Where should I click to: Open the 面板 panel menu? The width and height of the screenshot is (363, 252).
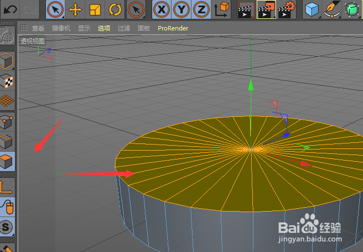[x=144, y=28]
